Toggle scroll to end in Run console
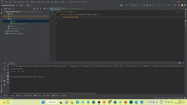The image size is (187, 105). [x=8, y=76]
